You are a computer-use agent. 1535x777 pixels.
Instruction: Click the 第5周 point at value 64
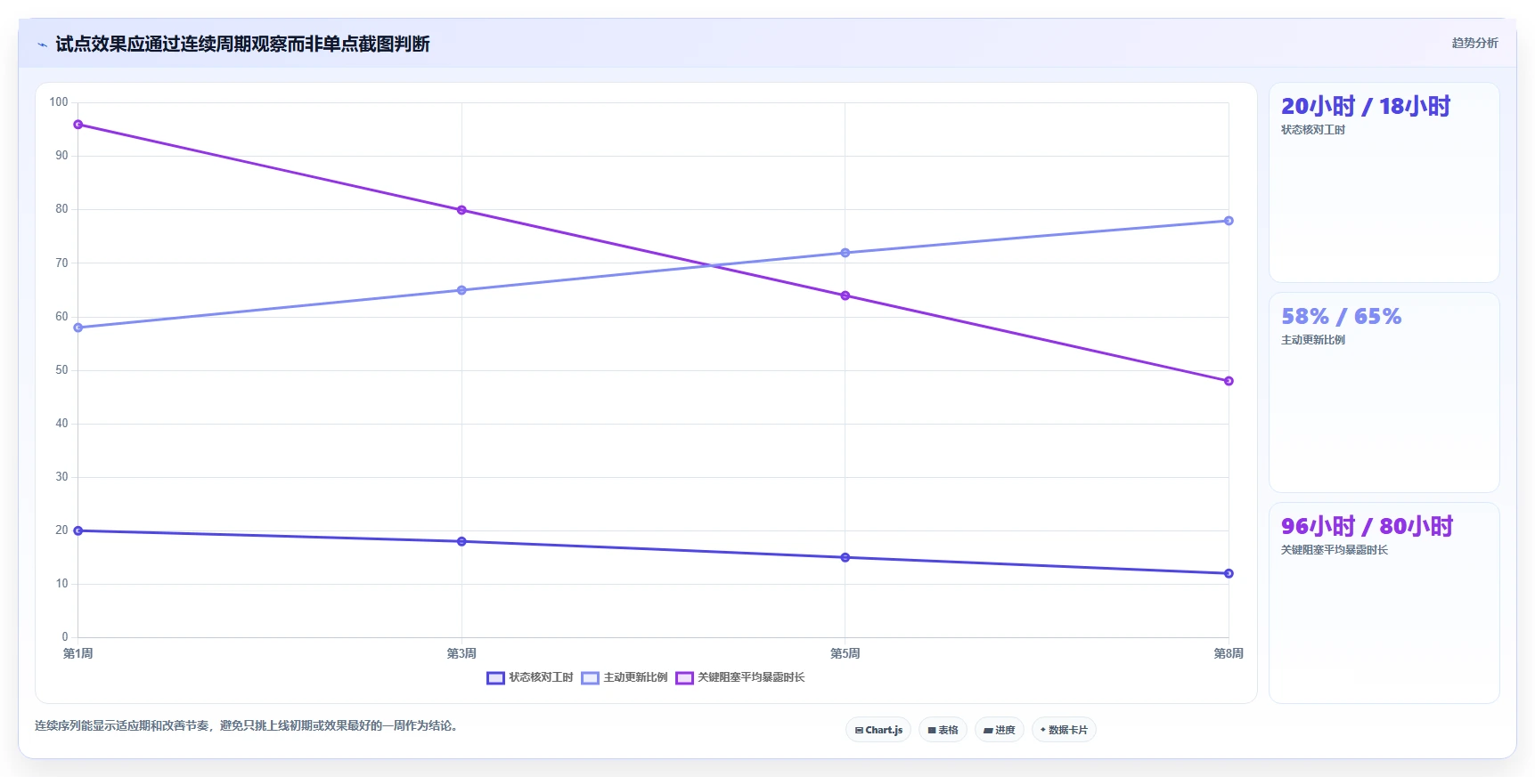coord(845,295)
